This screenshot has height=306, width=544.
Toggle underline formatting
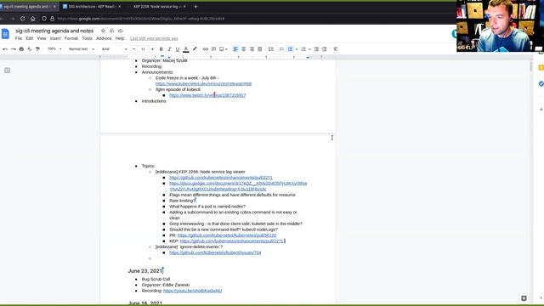(178, 49)
